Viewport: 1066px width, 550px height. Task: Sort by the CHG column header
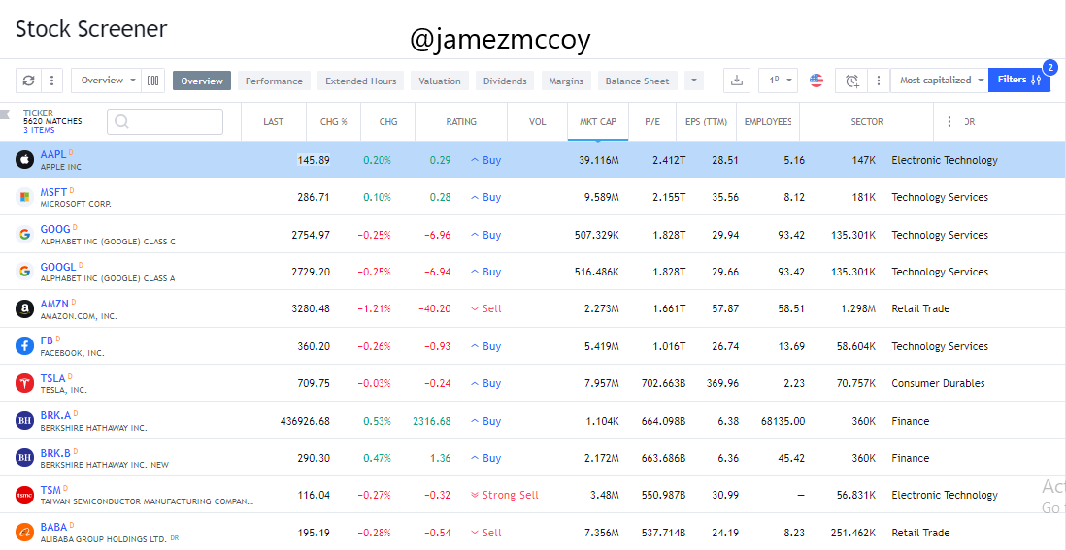tap(388, 122)
